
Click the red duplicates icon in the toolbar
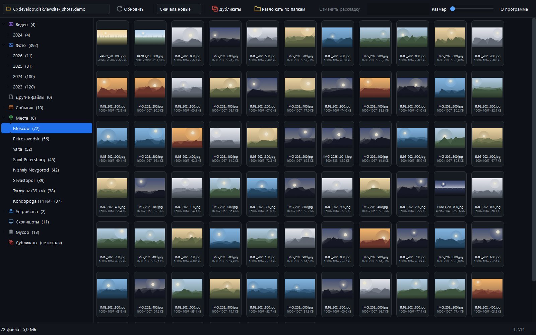(x=215, y=9)
